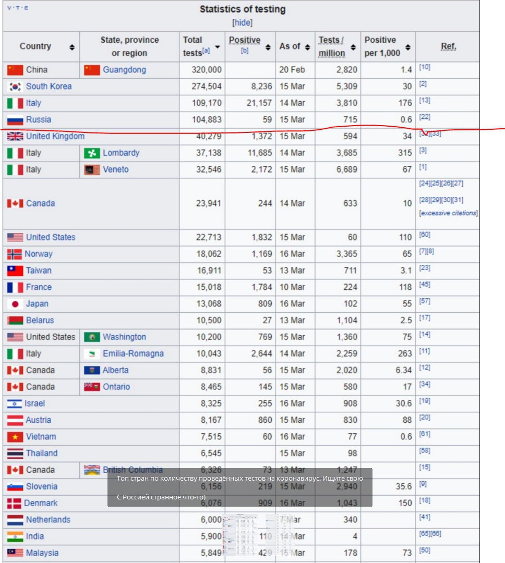Open reference [58] for Thailand
The width and height of the screenshot is (505, 563).
425,450
